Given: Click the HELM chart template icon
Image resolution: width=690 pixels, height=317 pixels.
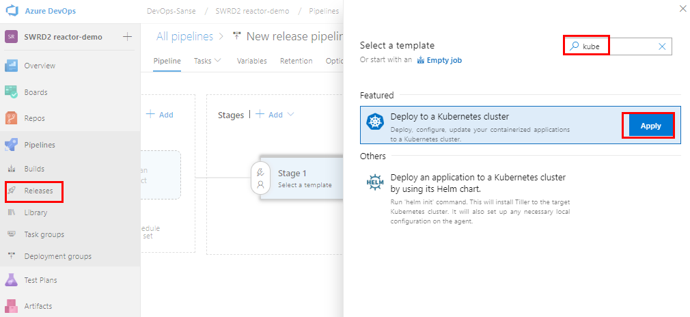Looking at the screenshot, I should point(375,182).
